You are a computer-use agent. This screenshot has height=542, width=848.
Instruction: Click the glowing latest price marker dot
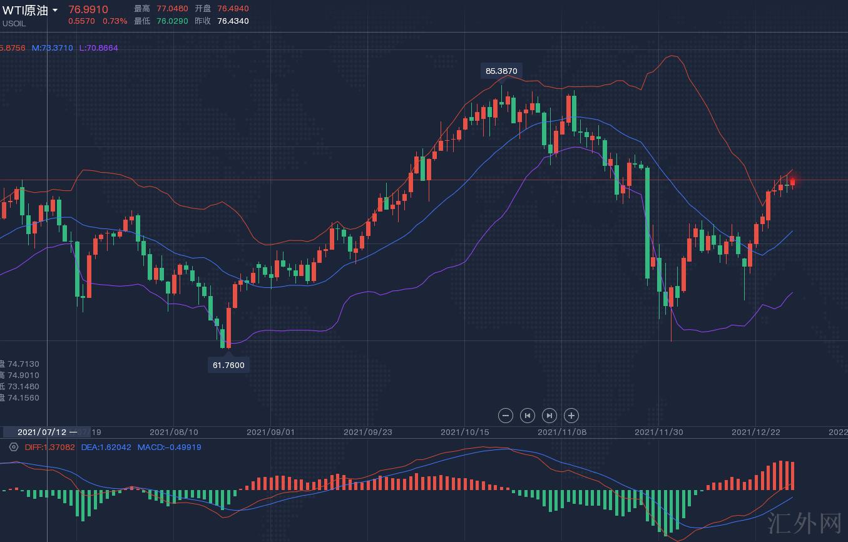[x=793, y=182]
